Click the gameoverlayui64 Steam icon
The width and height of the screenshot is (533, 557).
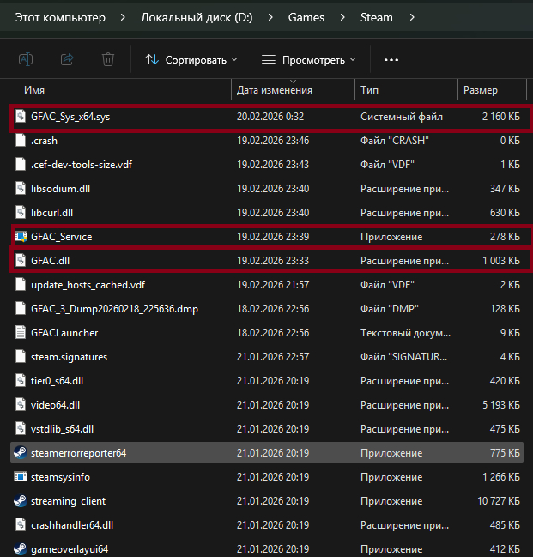pyautogui.click(x=19, y=548)
